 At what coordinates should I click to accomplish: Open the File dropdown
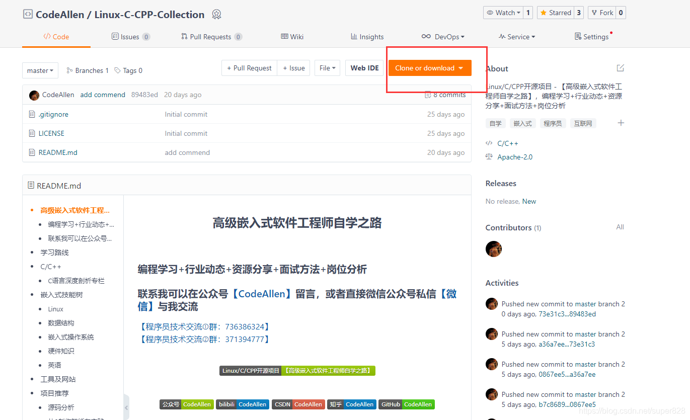click(x=328, y=68)
